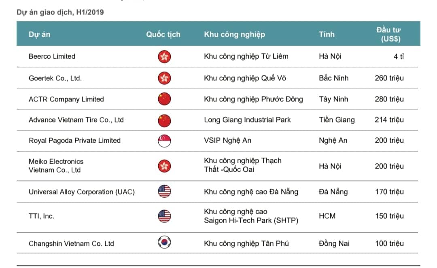437x268 pixels.
Task: Click the US flag in TTI, Inc. row
Action: [164, 216]
